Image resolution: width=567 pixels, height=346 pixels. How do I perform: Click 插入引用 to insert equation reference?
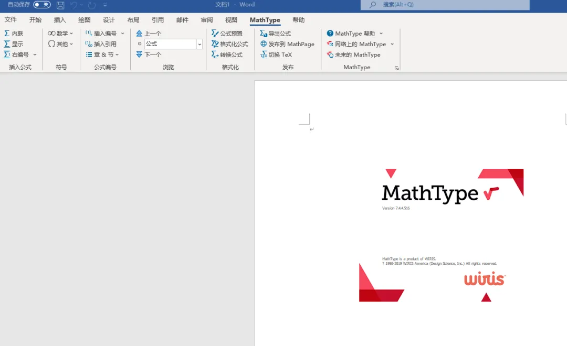(101, 44)
